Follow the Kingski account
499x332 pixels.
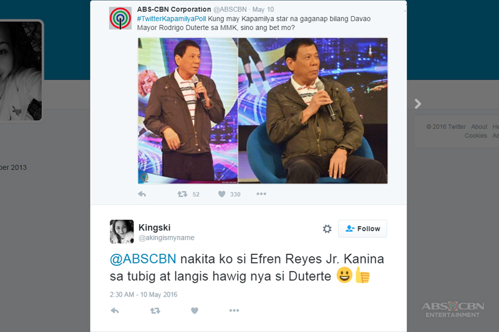tap(362, 229)
